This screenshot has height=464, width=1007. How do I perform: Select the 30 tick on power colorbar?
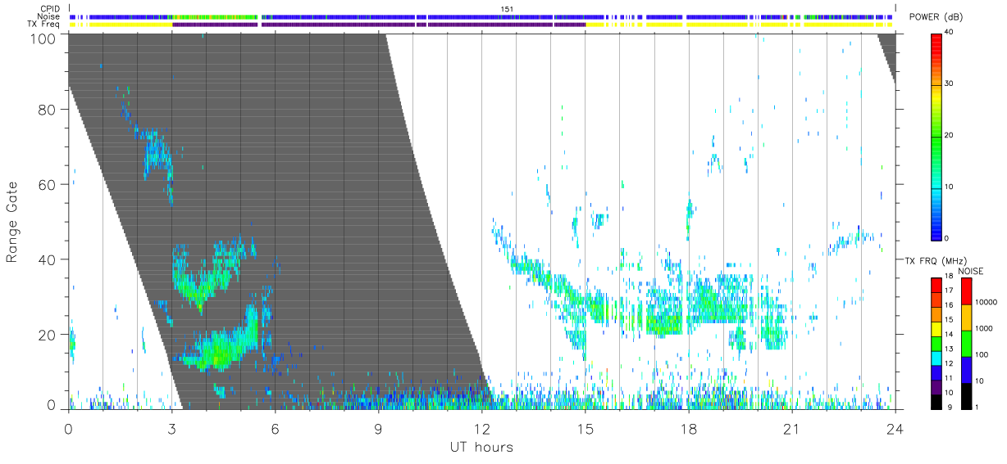(950, 83)
